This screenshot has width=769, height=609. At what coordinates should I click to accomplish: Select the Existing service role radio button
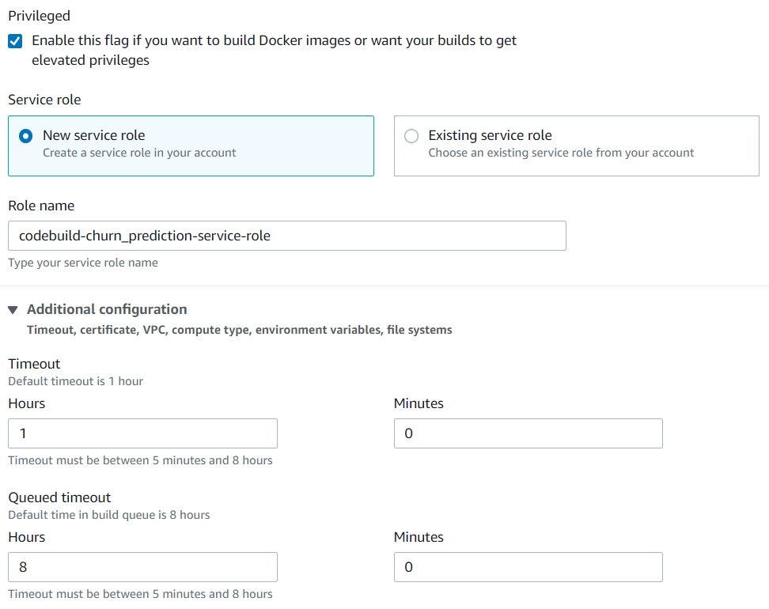411,136
